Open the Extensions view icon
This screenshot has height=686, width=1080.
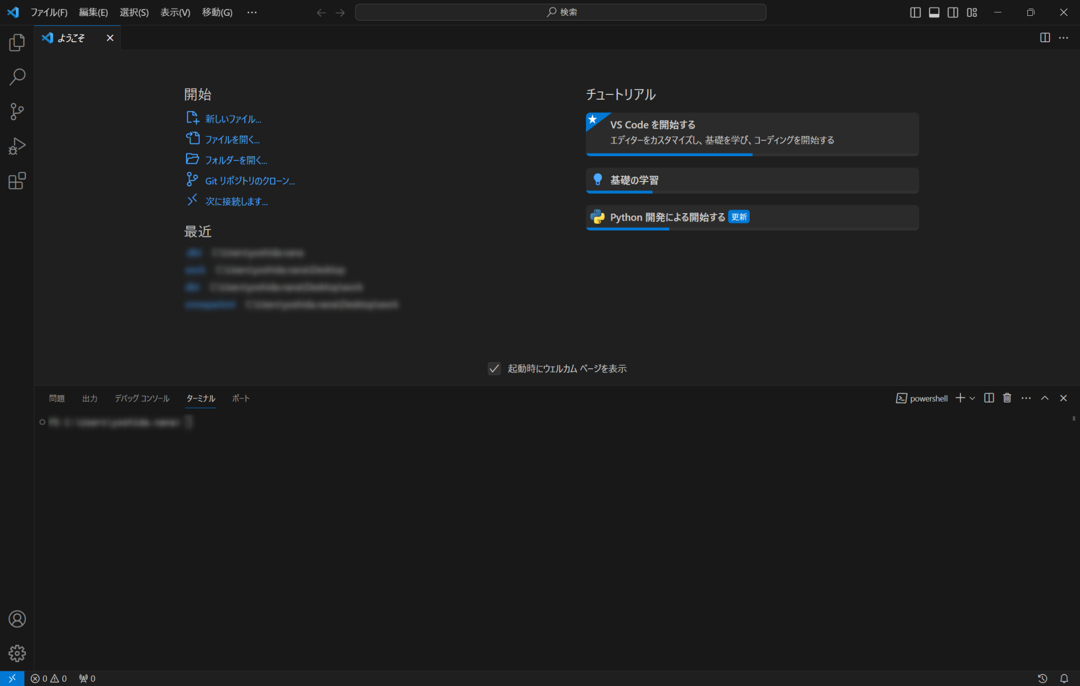point(16,181)
